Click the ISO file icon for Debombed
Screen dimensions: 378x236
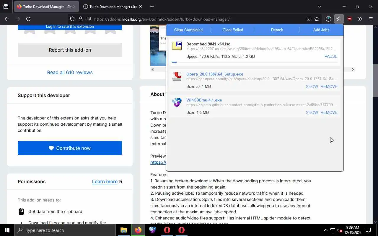pyautogui.click(x=177, y=46)
